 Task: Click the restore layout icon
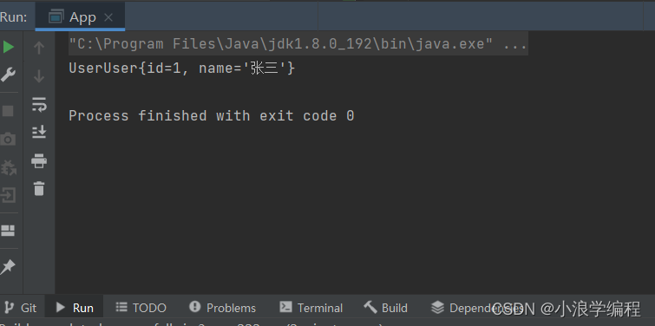click(8, 231)
